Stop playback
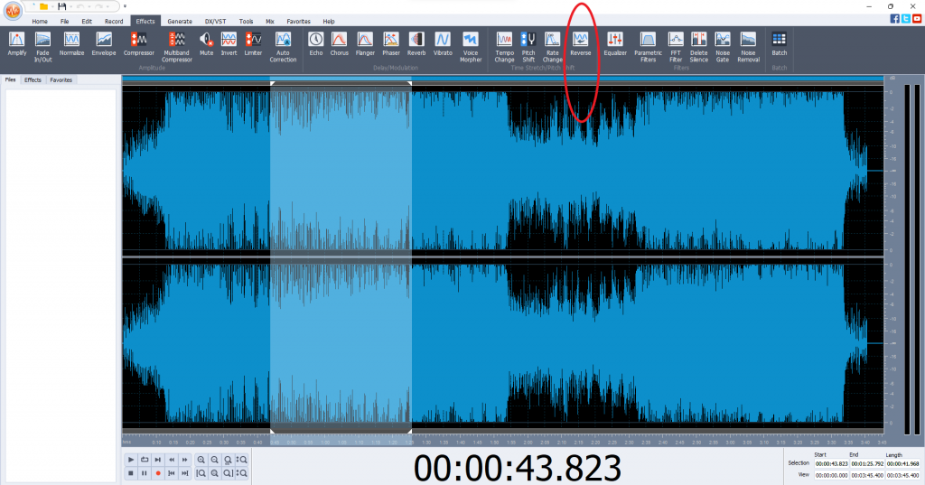Screen dimensions: 925x485 click(131, 473)
